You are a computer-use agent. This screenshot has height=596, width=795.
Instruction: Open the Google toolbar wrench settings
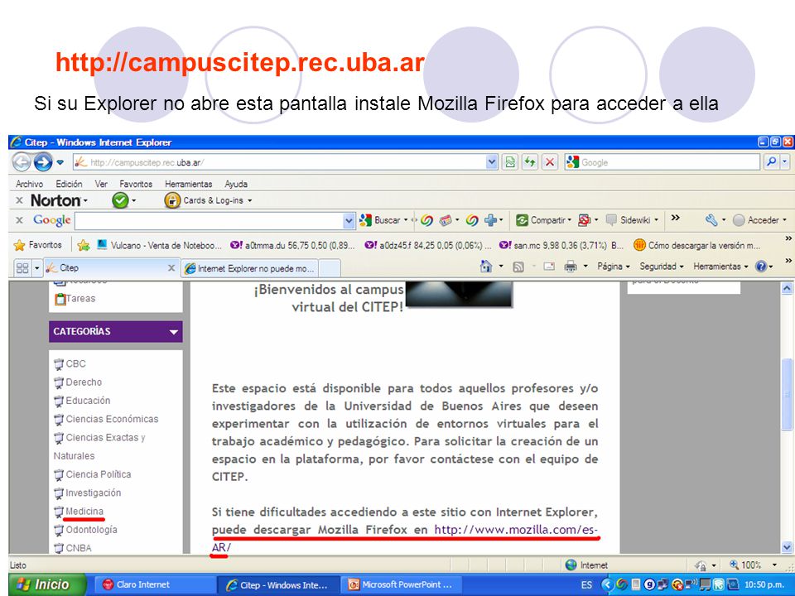pos(711,220)
